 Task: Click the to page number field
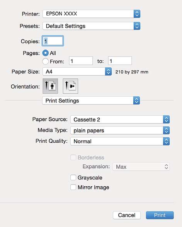pos(120,61)
